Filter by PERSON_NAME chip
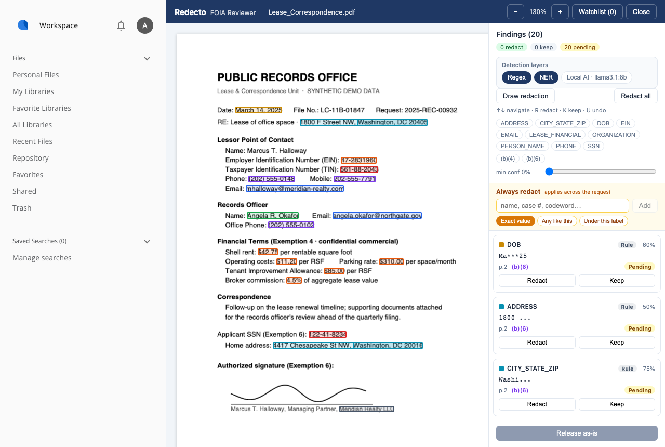Viewport: 665px width, 447px height. pos(523,146)
